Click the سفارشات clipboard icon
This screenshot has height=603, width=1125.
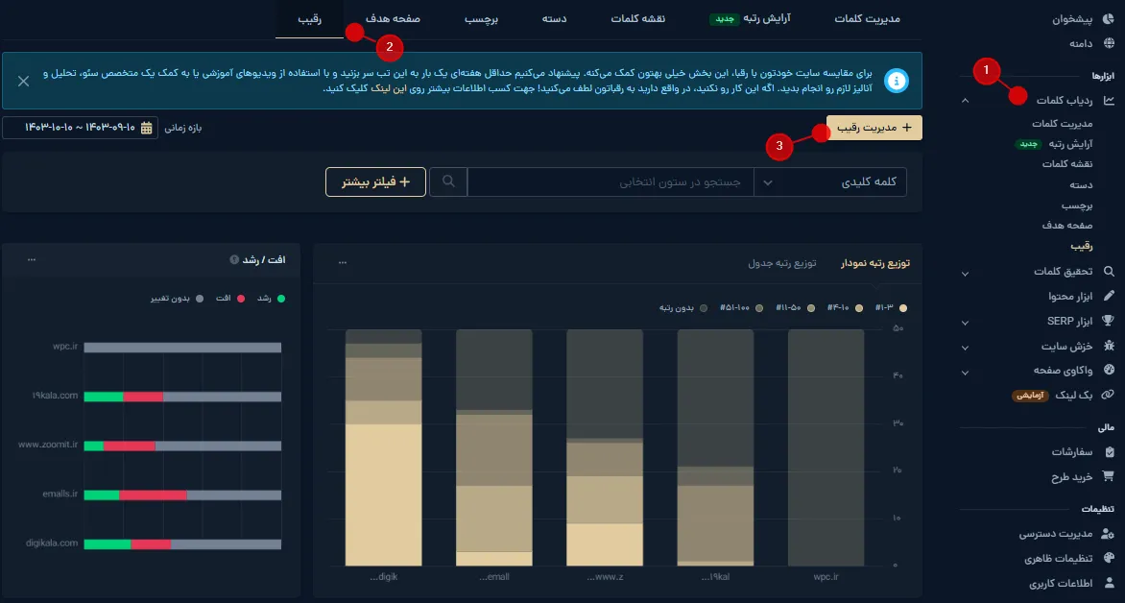click(1110, 451)
